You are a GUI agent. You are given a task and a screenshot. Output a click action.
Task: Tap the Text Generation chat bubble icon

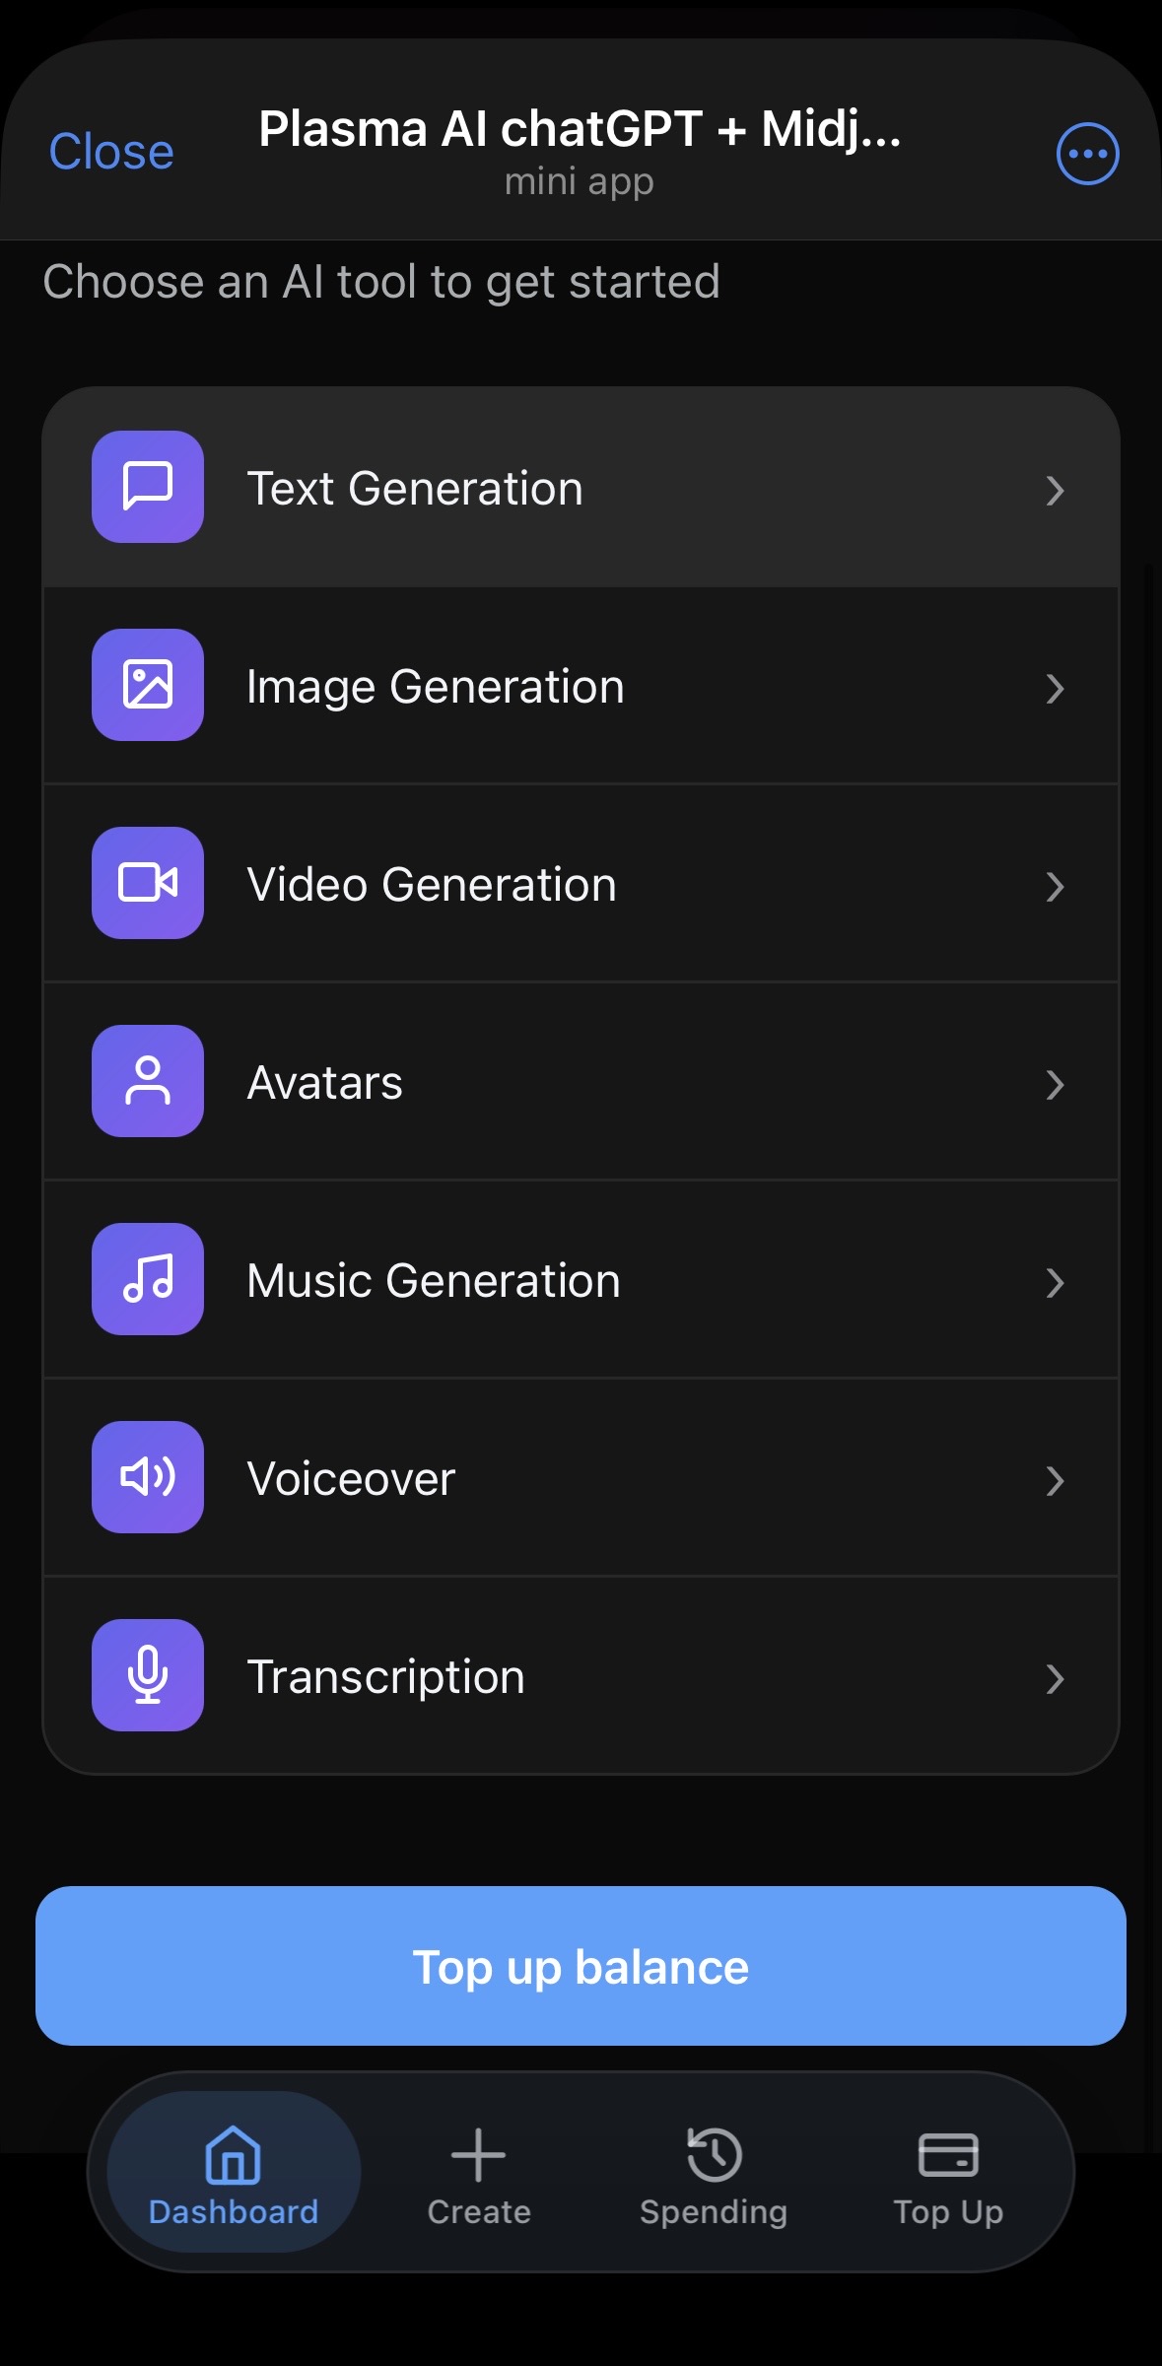(148, 487)
